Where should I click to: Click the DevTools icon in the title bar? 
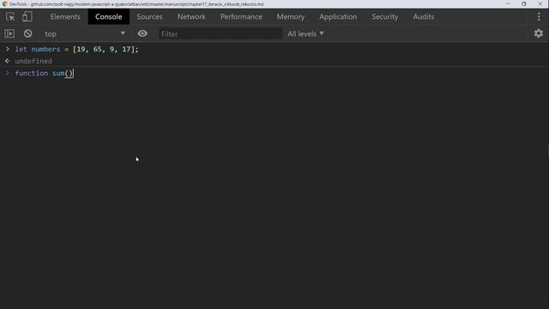(x=4, y=3)
